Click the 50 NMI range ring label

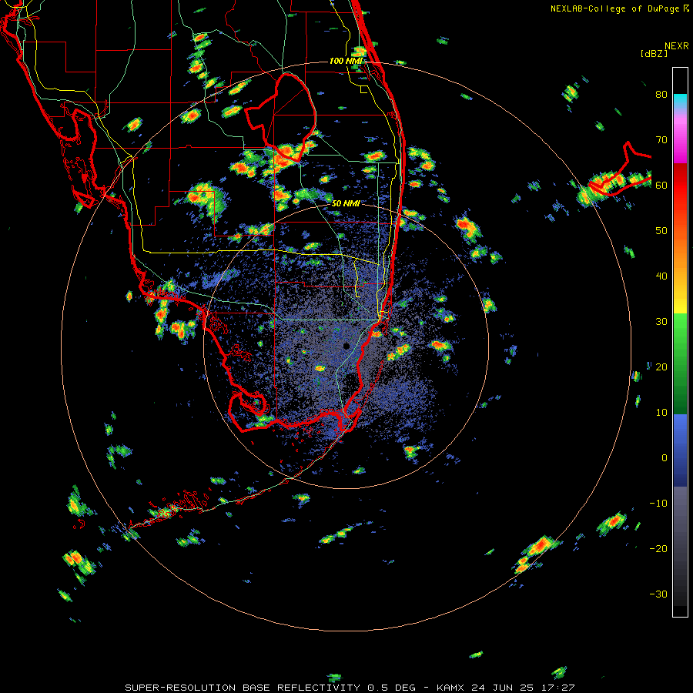click(346, 204)
